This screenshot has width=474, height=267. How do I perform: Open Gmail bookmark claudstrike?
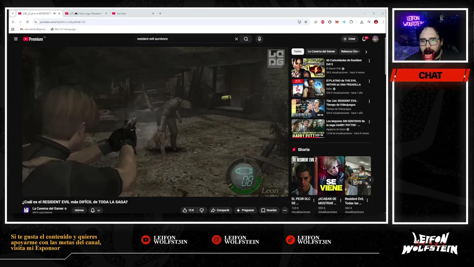[33, 29]
